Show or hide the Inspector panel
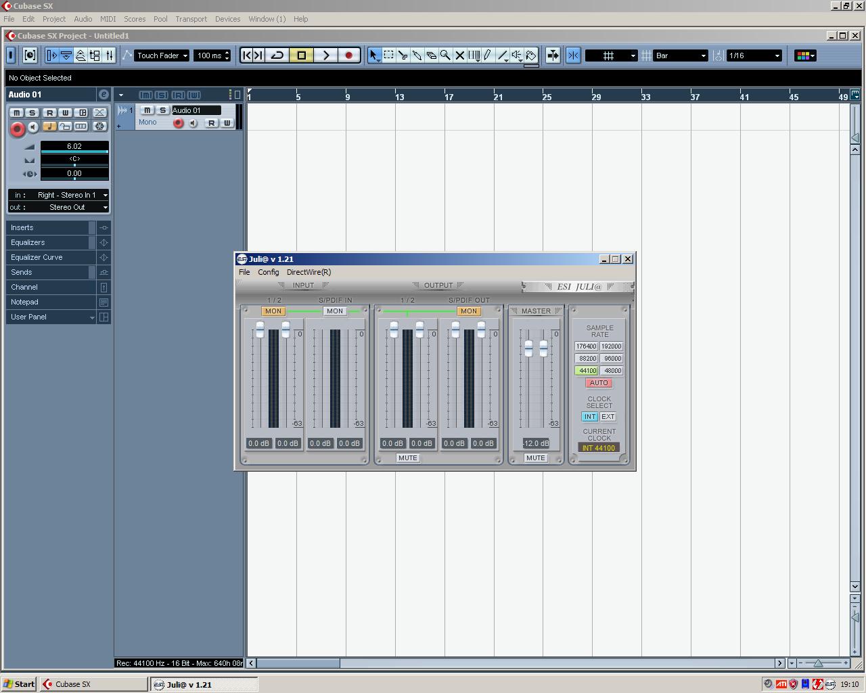The height and width of the screenshot is (693, 866). [x=51, y=55]
